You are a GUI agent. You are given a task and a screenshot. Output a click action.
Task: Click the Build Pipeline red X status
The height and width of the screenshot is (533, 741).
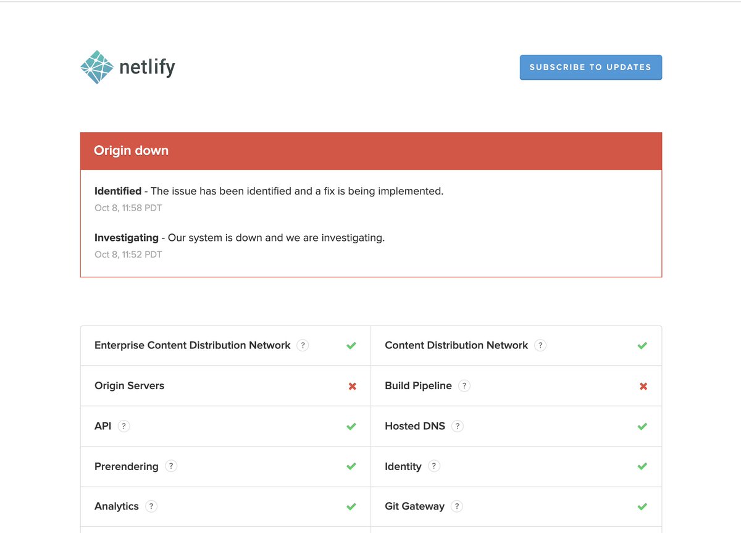[x=643, y=386]
